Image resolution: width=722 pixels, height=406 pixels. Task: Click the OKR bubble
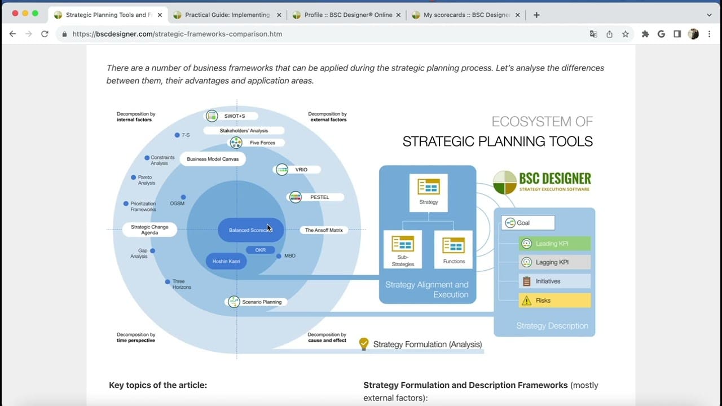(x=260, y=250)
